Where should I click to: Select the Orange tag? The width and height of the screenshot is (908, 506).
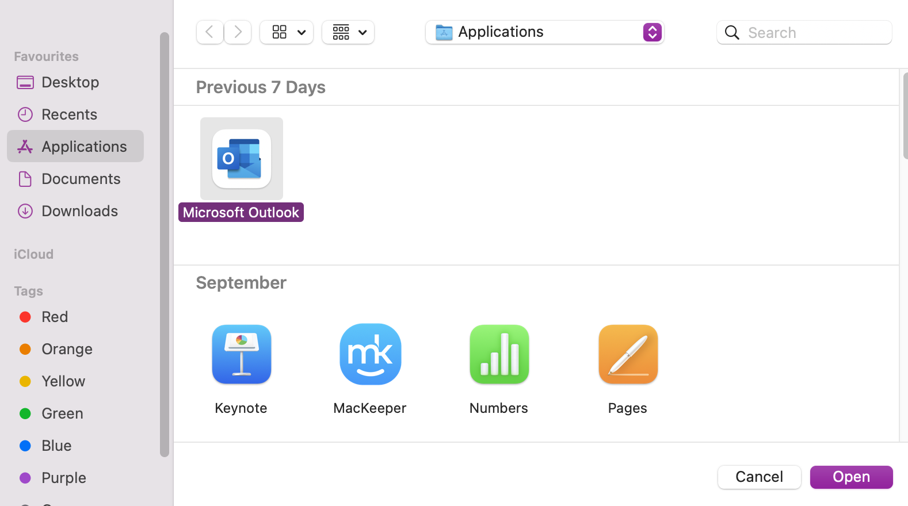point(75,349)
